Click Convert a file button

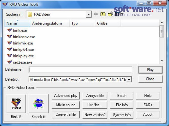(66, 114)
